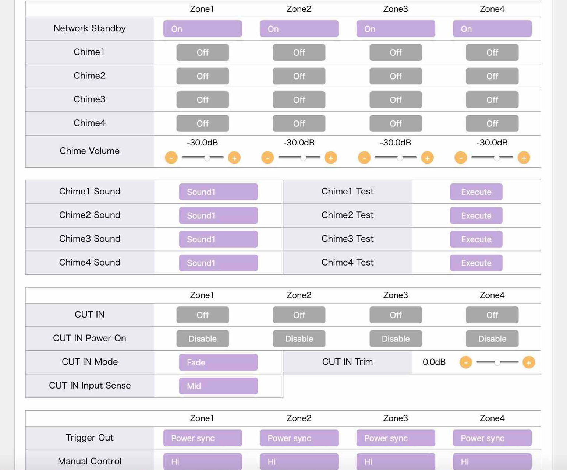
Task: Decrease Zone3 chime volume with minus icon
Action: point(364,158)
